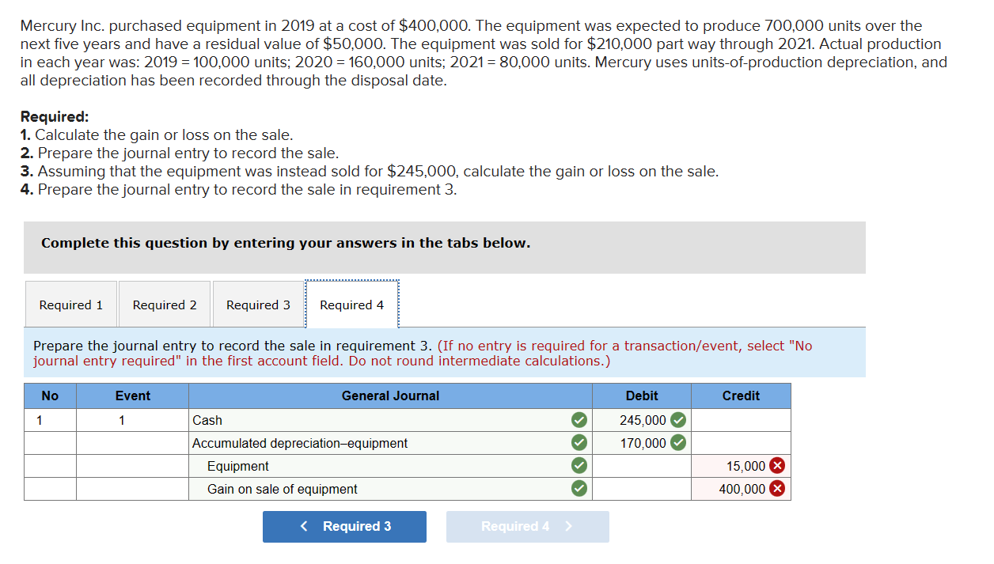Click the checkmark beside the 170,000 debit amount

[678, 443]
